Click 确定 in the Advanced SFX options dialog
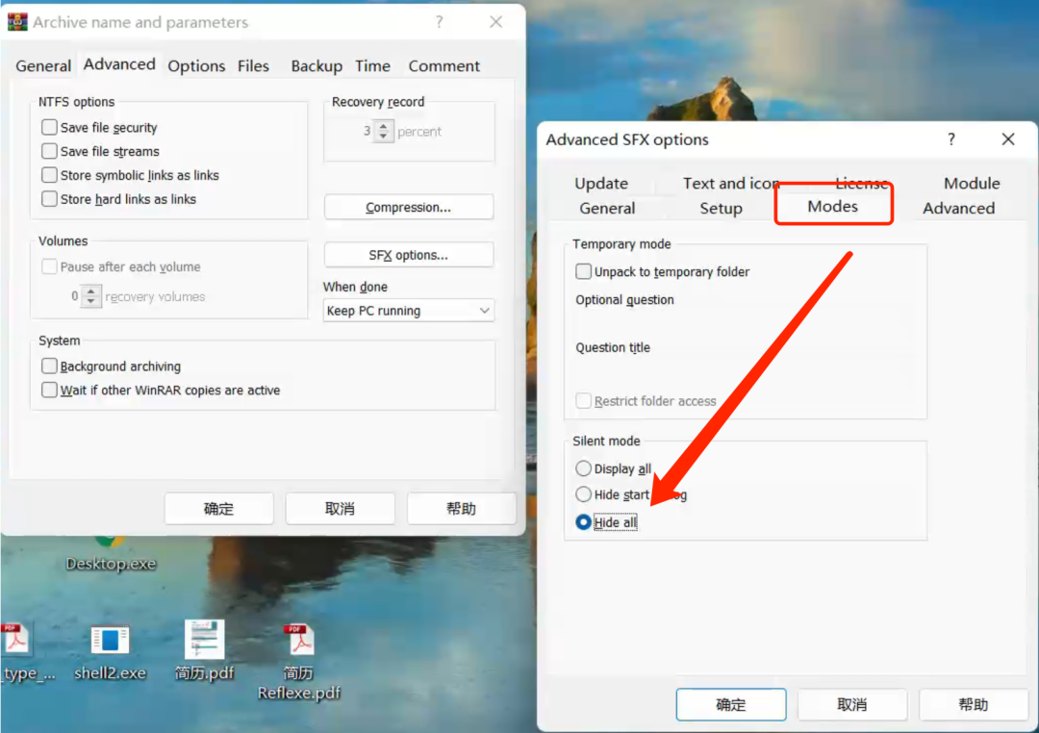1039x733 pixels. click(731, 704)
